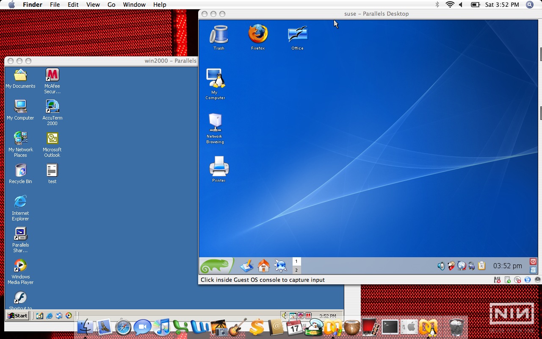Image resolution: width=542 pixels, height=339 pixels.
Task: Click Show Desktop in win2000 quick launch
Action: coord(40,316)
